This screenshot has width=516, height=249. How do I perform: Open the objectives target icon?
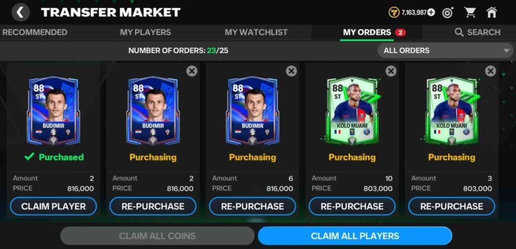[x=448, y=13]
